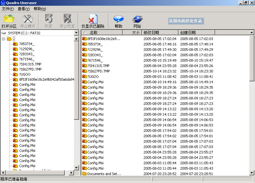Viewport: 255px width, 183px height.
Task: Click deleted icon of ?SI627FD.TMP in file list
Action: pyautogui.click(x=84, y=71)
